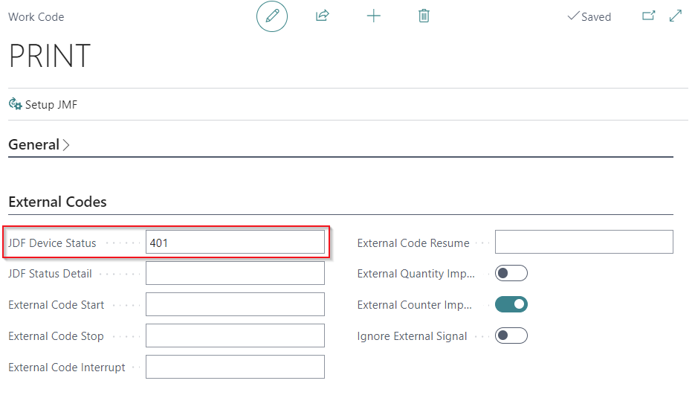Click the trash delete icon
The image size is (695, 398).
424,16
